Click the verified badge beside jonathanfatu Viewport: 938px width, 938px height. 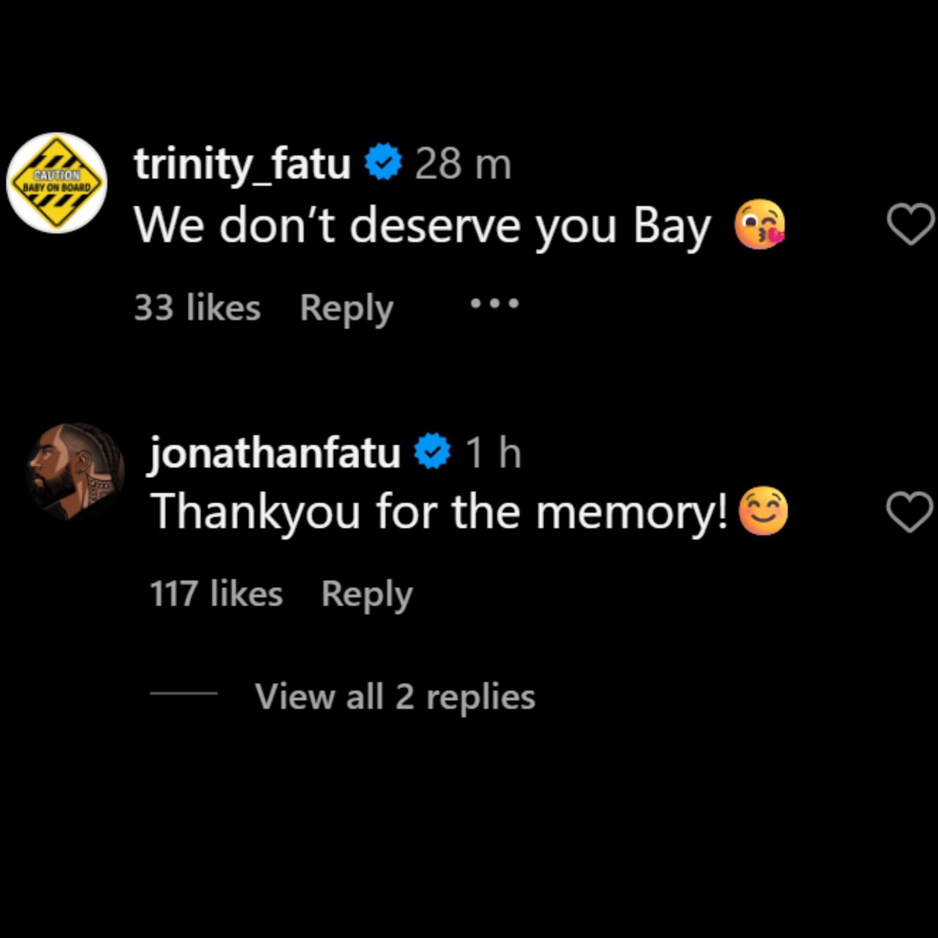tap(432, 451)
